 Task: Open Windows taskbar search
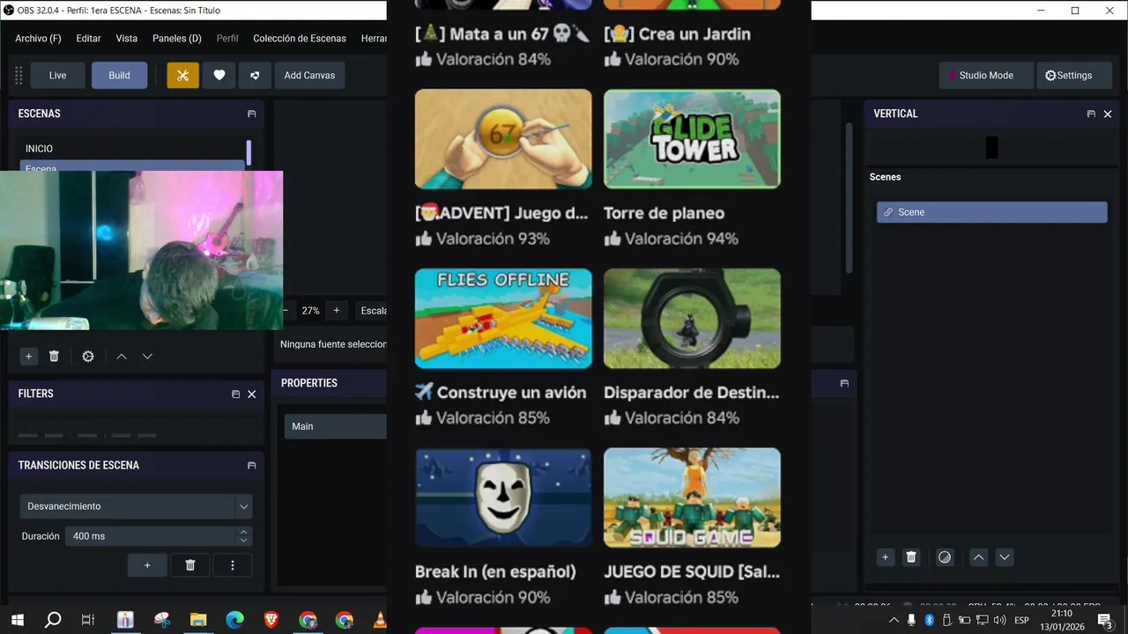point(53,620)
